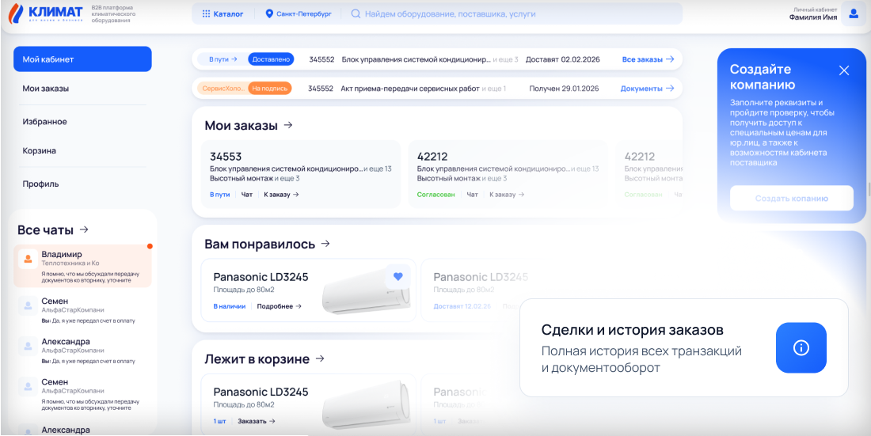Click search magnifier icon
871x436 pixels.
[356, 14]
